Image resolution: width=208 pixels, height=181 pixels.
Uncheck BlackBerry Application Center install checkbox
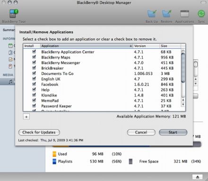34,52
